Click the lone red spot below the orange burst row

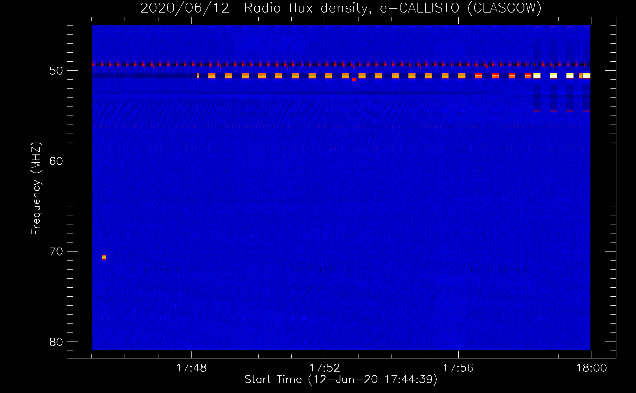354,79
